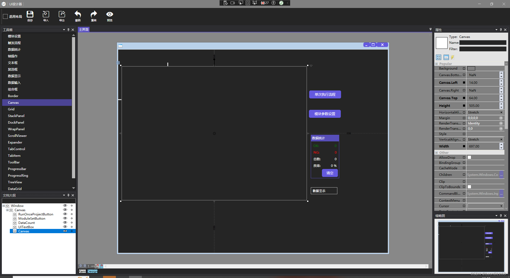The width and height of the screenshot is (510, 278).
Task: Enable the 启用布局 checkbox
Action: (x=5, y=16)
